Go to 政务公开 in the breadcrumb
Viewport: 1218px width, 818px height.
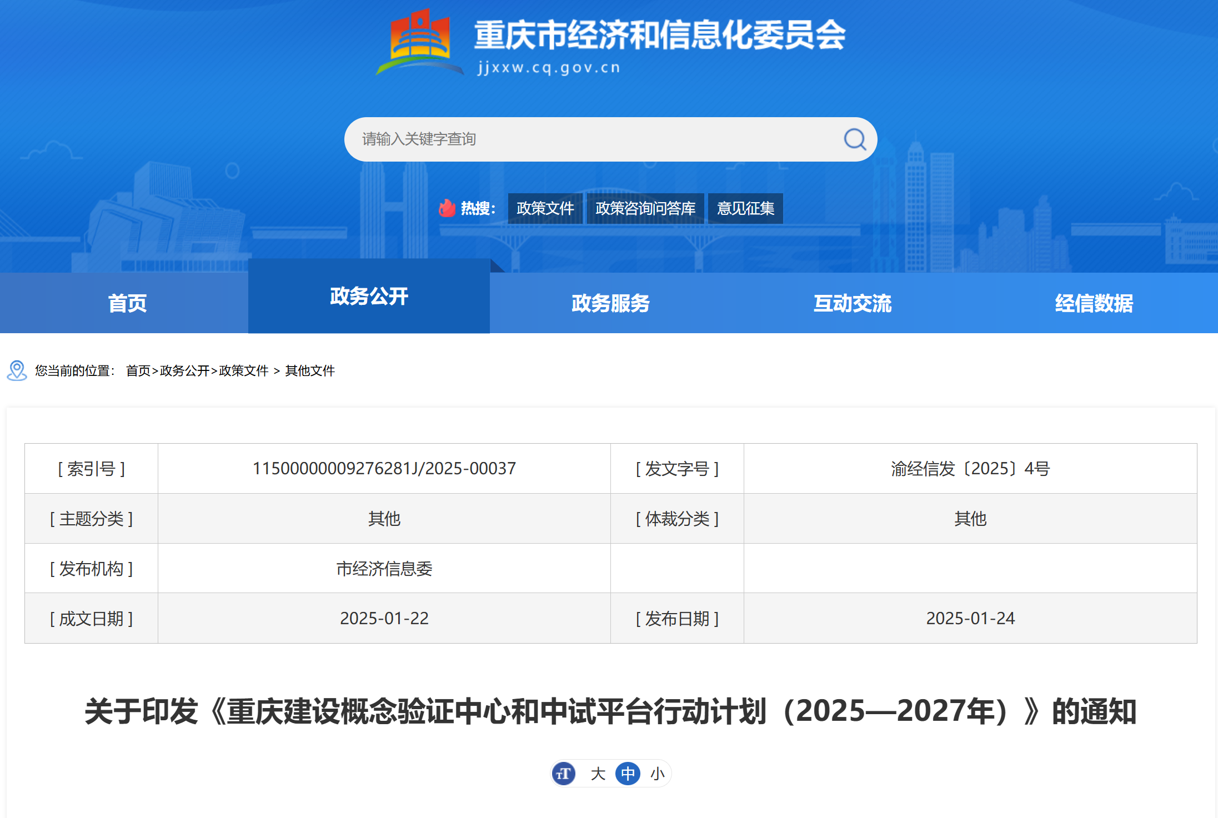(185, 370)
